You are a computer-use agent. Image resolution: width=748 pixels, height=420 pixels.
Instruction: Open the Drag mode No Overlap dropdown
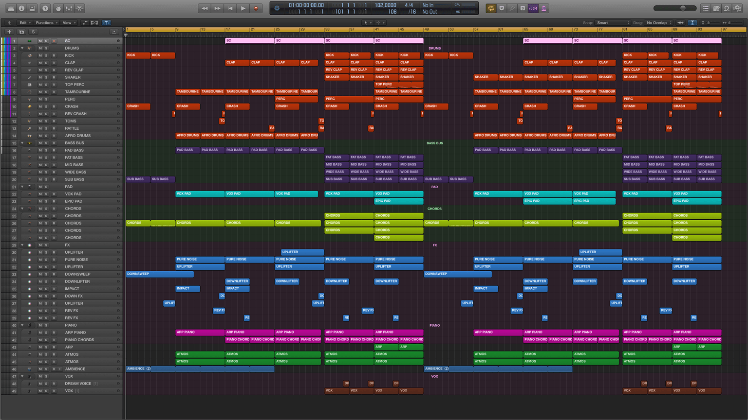[x=658, y=22]
